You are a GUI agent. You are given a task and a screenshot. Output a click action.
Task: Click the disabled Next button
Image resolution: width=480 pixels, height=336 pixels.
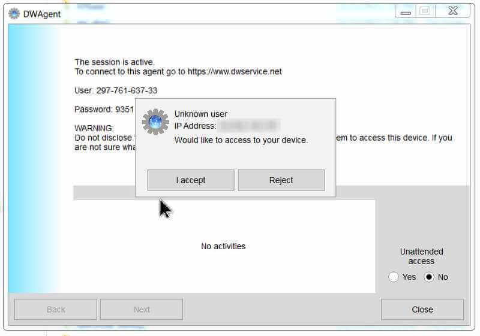tap(142, 310)
